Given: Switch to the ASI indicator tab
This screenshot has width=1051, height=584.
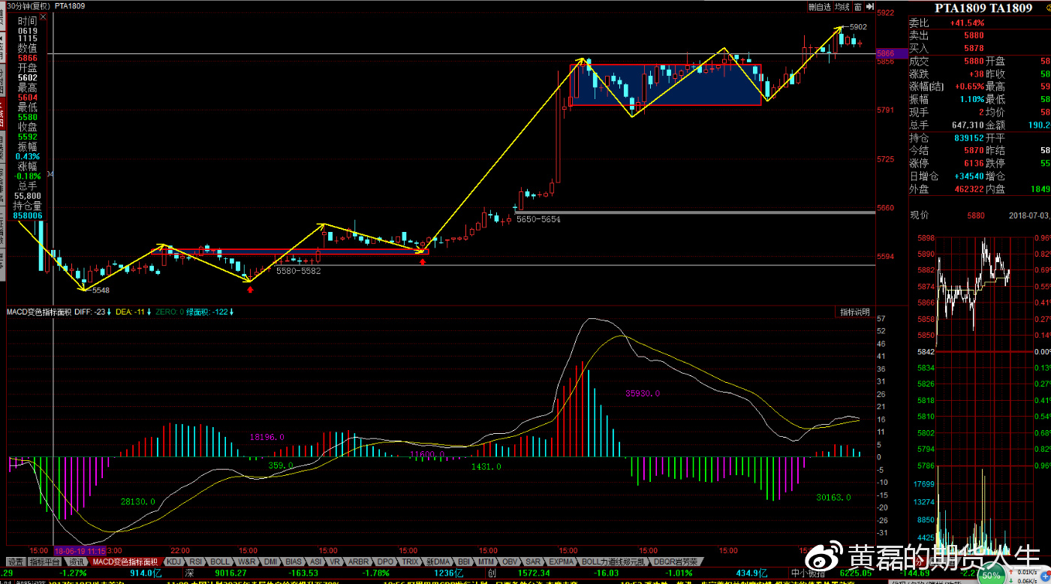Looking at the screenshot, I should (316, 561).
